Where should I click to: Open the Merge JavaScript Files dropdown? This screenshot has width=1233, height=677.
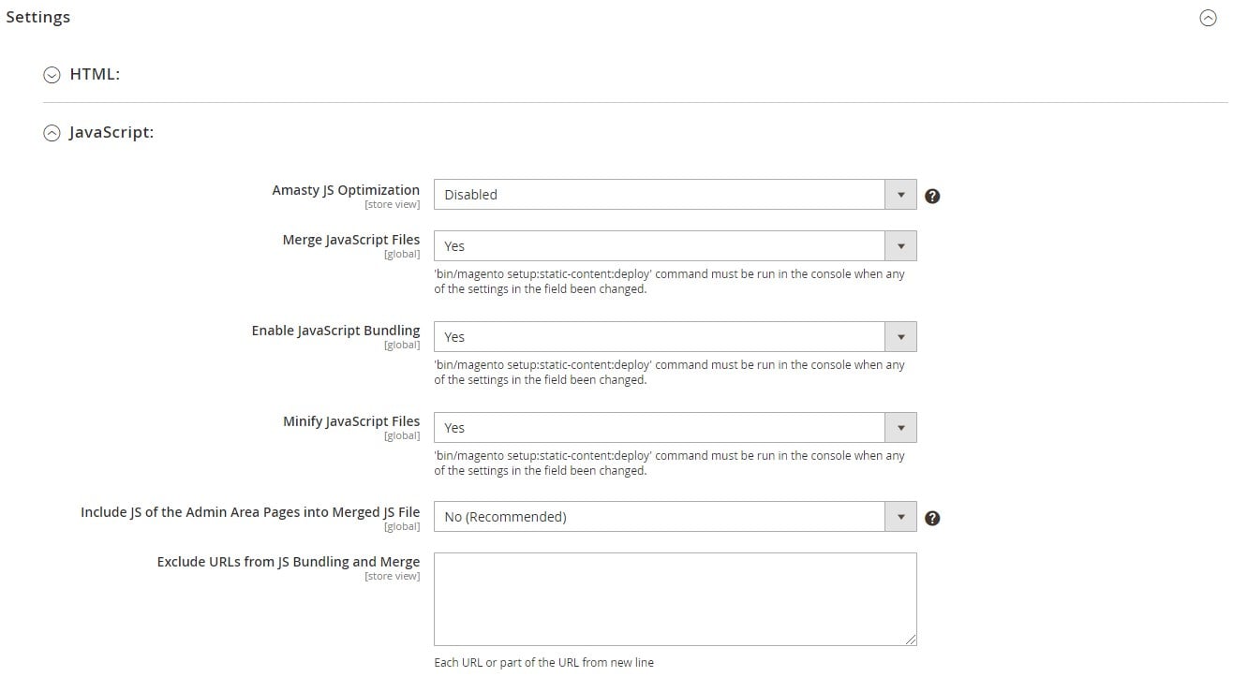[x=675, y=245]
